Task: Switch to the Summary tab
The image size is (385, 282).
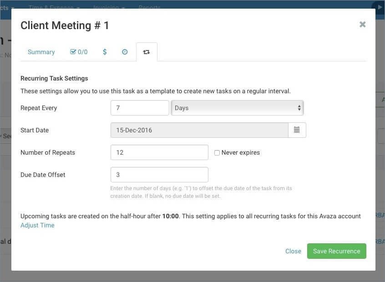Action: 41,51
